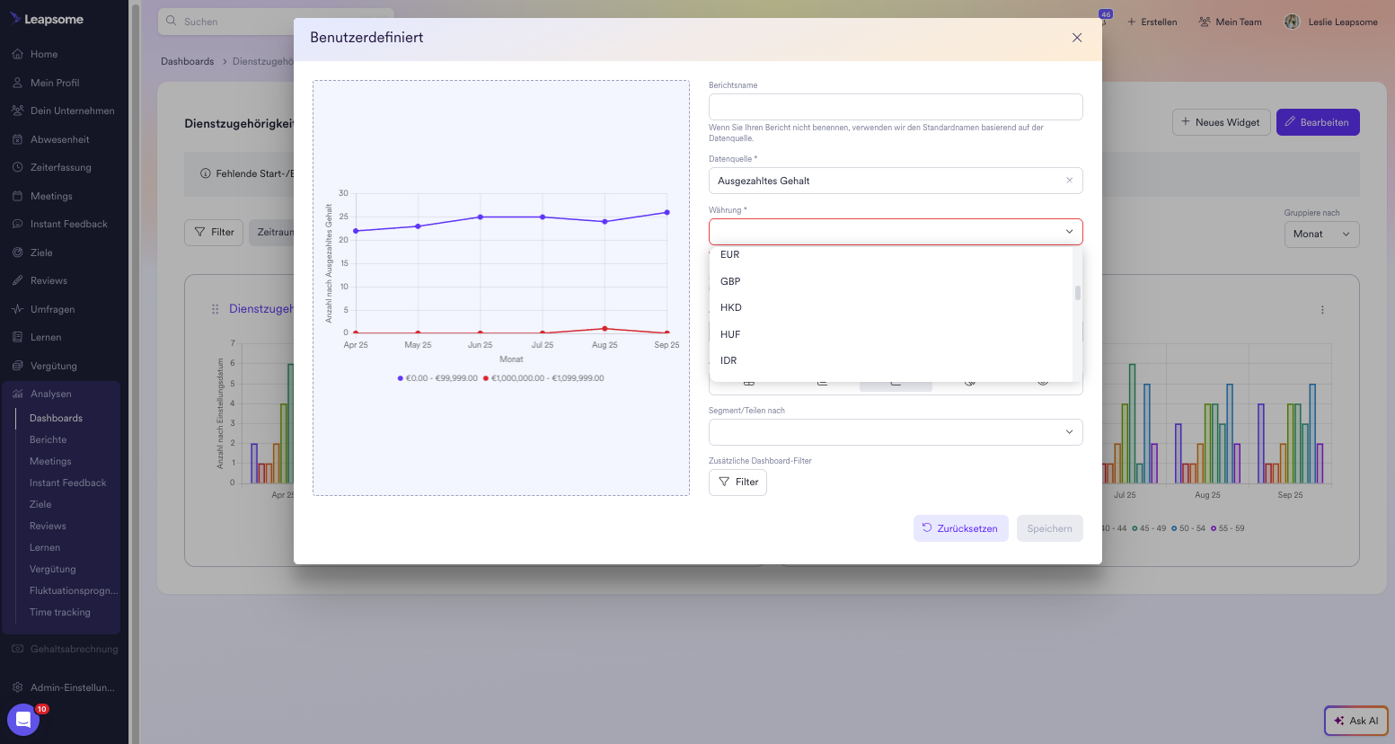This screenshot has height=744, width=1395.
Task: Click the Vergütung icon in sidebar
Action: tap(17, 366)
